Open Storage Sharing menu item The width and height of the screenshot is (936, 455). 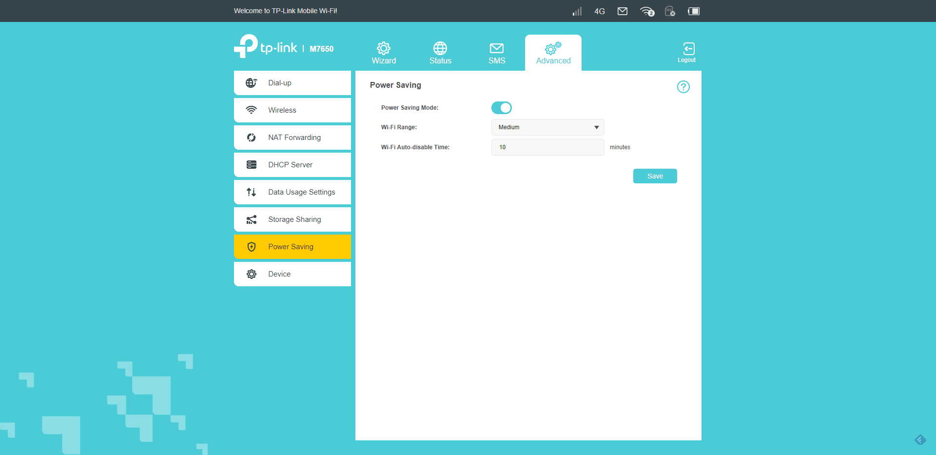292,219
